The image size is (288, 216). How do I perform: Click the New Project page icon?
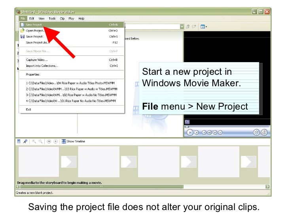click(23, 25)
